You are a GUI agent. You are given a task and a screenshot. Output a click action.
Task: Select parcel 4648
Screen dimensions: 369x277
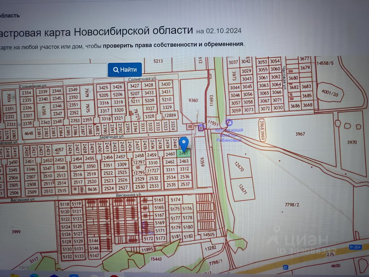click(29, 133)
